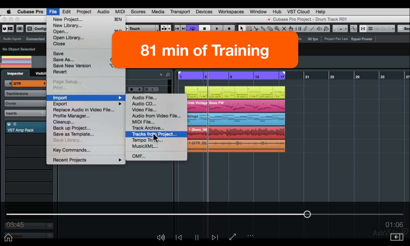Expand Recent Projects submenu

[x=120, y=160]
